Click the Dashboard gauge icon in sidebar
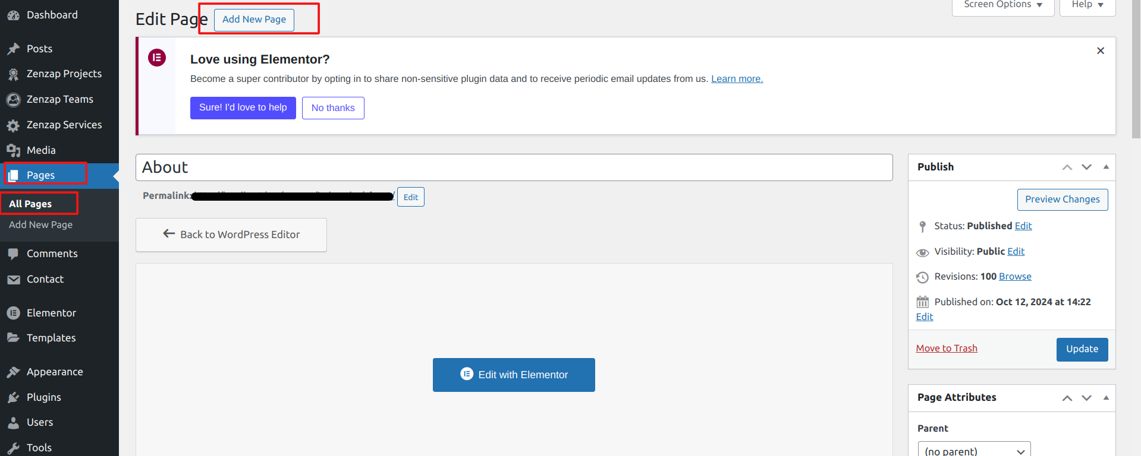 coord(13,15)
